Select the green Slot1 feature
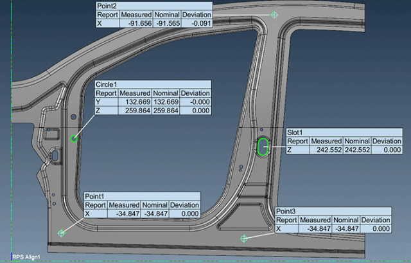This screenshot has width=411, height=263. tap(262, 147)
